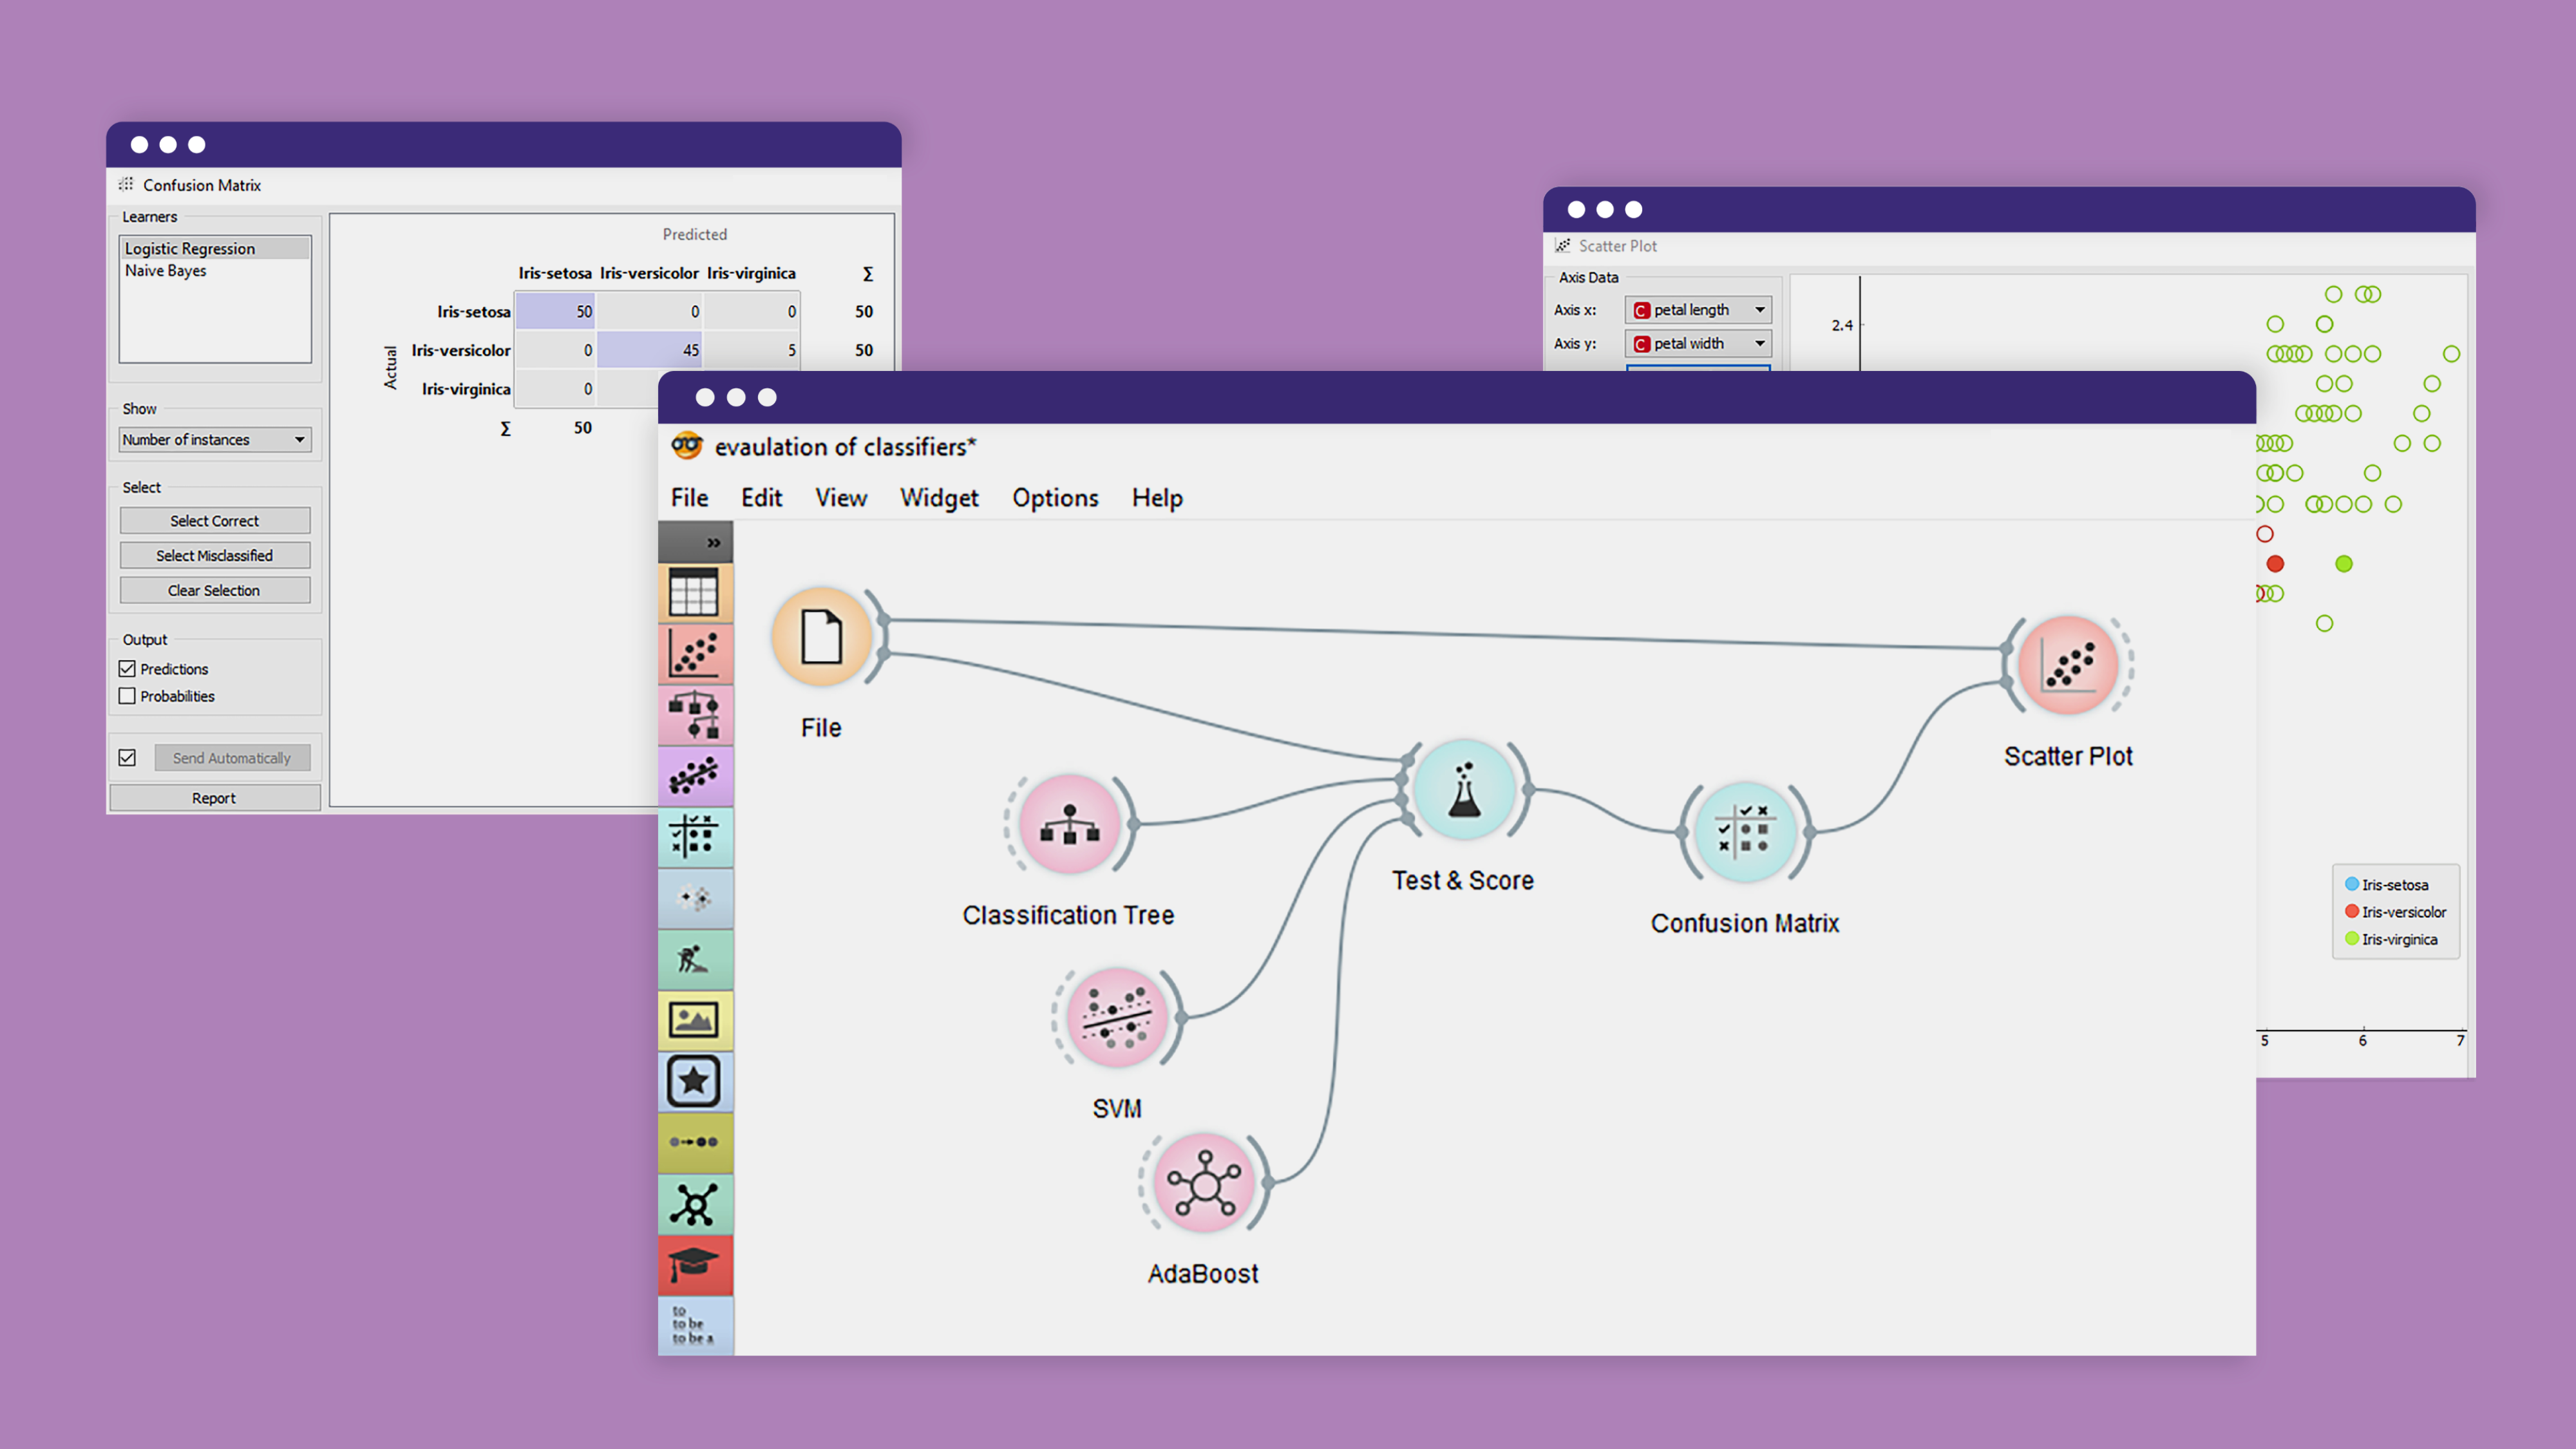Select the Confusion Matrix widget node on canvas

pyautogui.click(x=1745, y=832)
